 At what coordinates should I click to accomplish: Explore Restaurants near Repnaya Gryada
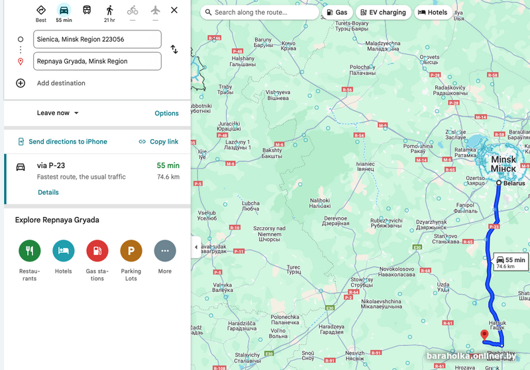click(29, 251)
